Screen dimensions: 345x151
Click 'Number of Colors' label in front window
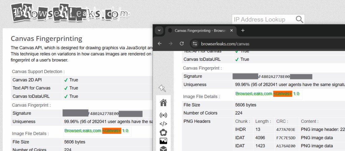200,113
